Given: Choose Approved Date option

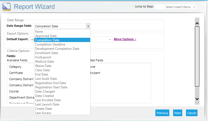Looking at the screenshot, I should tap(46, 36).
